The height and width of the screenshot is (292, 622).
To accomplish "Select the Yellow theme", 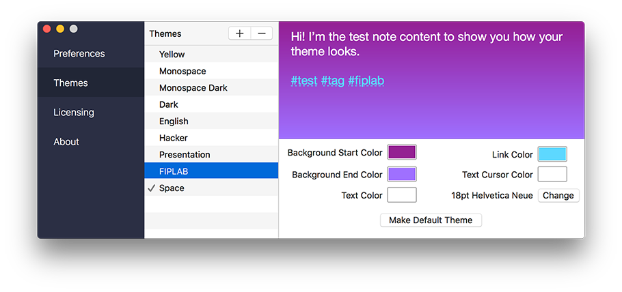I will (172, 55).
